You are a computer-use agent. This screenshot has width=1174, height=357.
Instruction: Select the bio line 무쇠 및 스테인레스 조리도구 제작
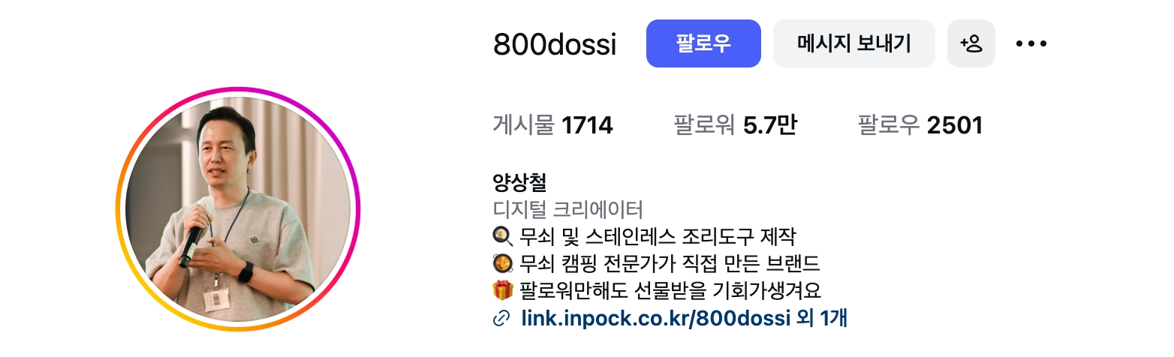coord(657,237)
